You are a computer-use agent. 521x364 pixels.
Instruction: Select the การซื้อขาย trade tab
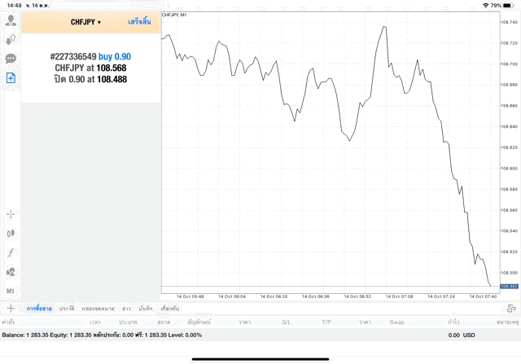[39, 309]
